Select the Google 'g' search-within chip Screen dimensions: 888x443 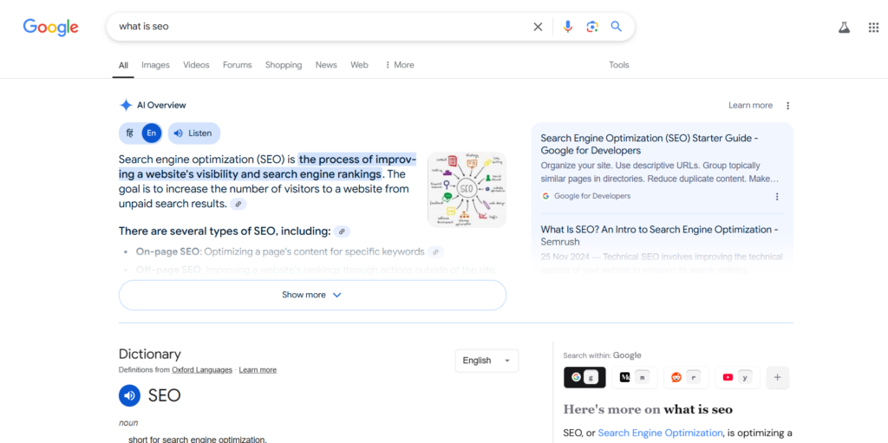[584, 377]
